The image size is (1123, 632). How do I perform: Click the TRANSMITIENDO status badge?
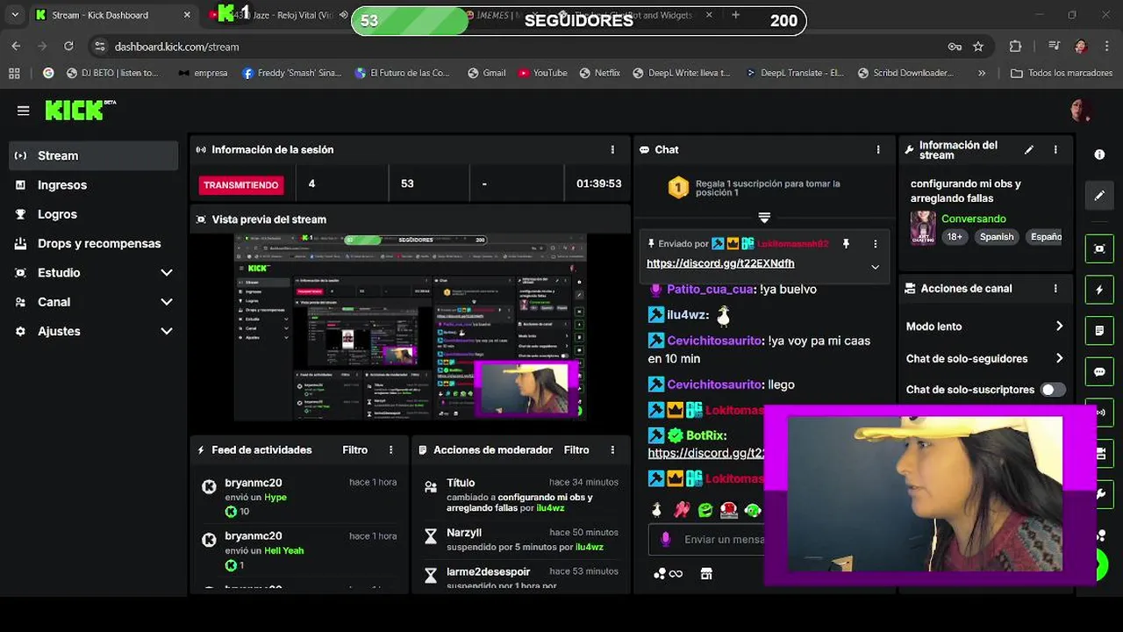point(241,185)
